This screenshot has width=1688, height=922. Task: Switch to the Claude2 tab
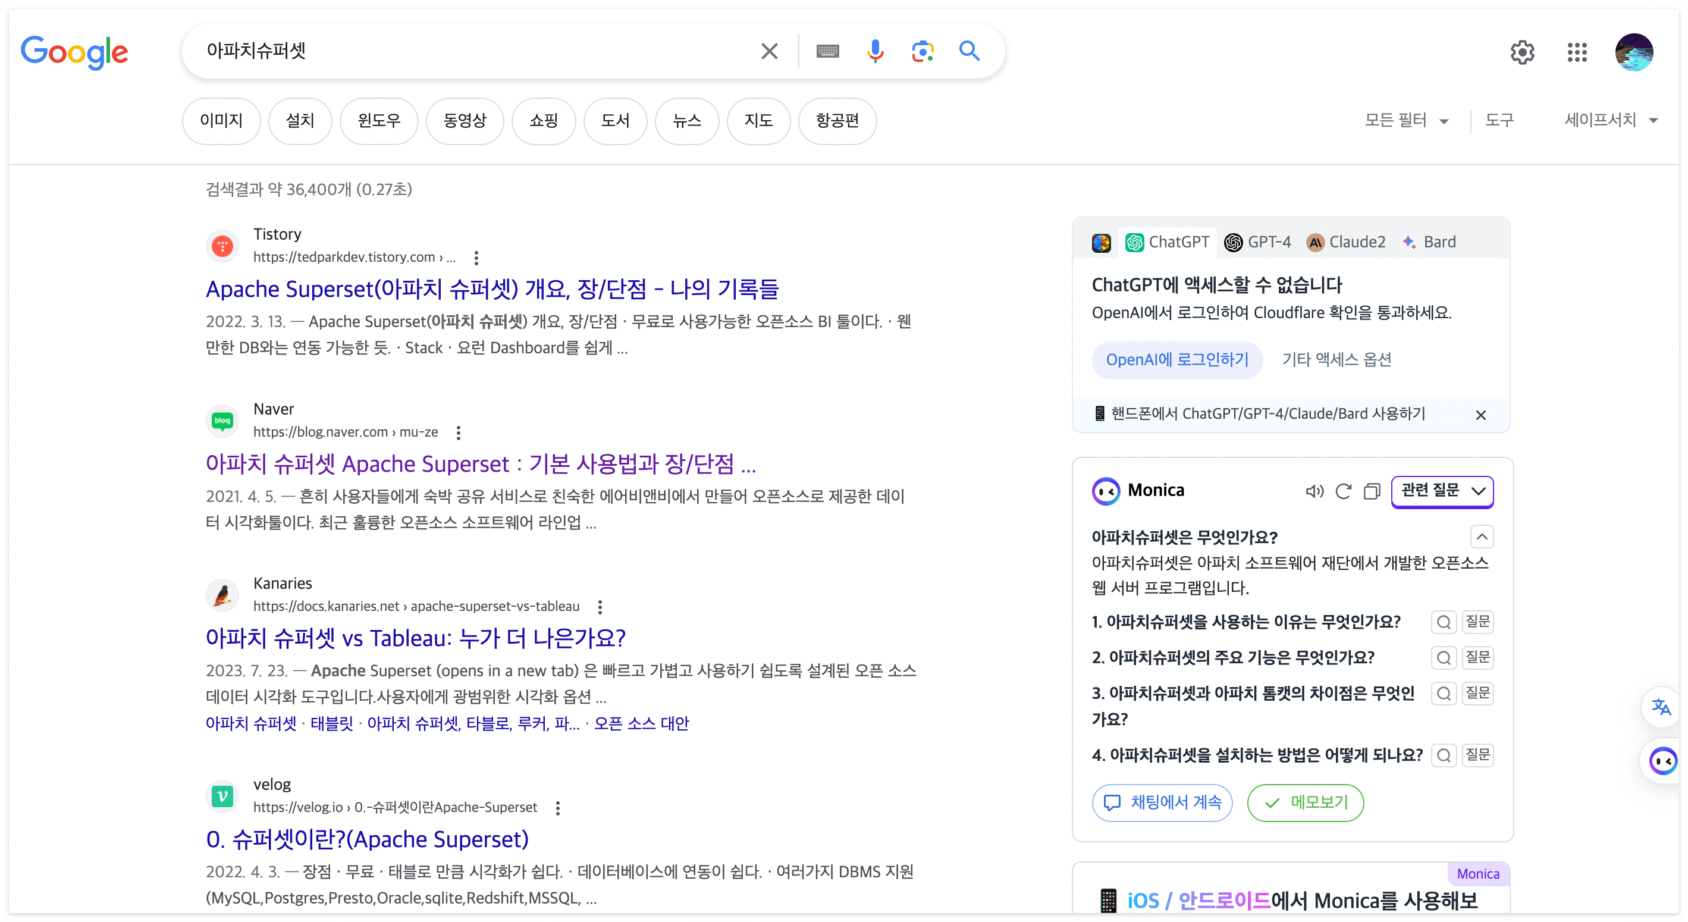tap(1346, 243)
